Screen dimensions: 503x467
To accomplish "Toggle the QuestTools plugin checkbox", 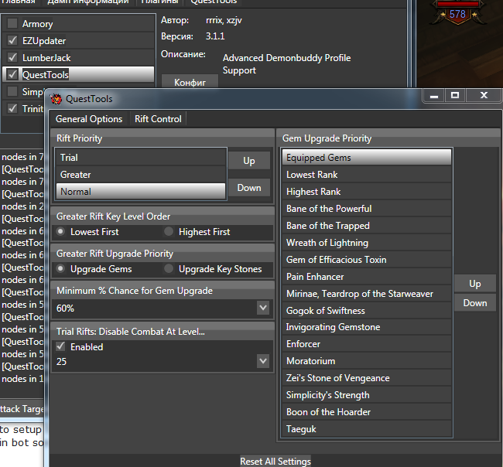I will [12, 74].
